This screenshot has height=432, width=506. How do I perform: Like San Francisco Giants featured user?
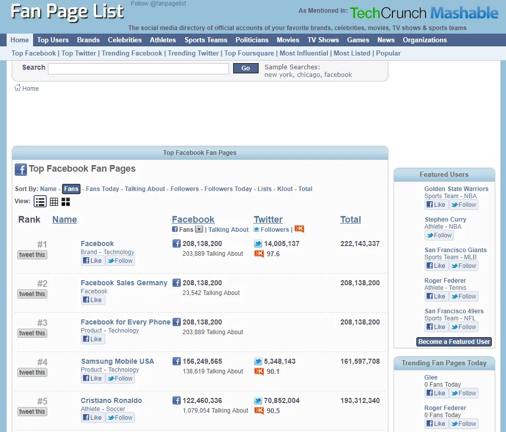[x=436, y=266]
